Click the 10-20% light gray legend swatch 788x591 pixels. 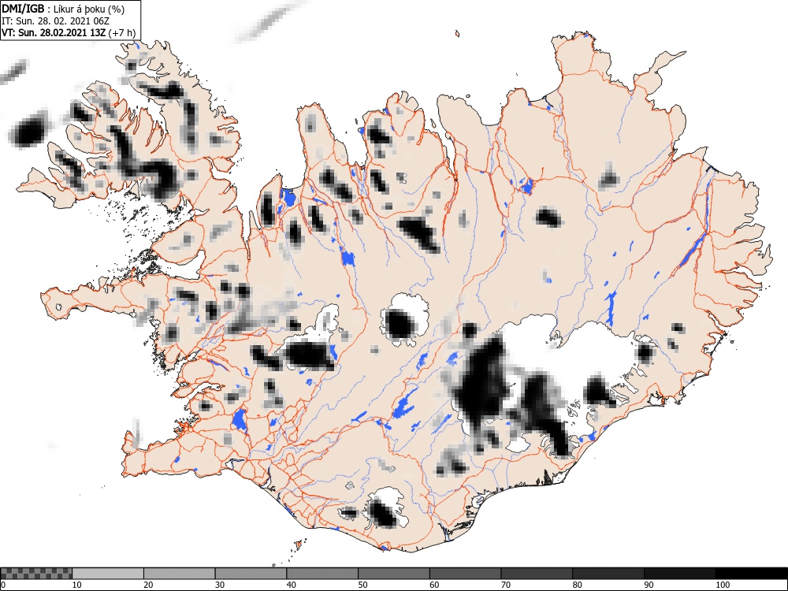click(108, 574)
